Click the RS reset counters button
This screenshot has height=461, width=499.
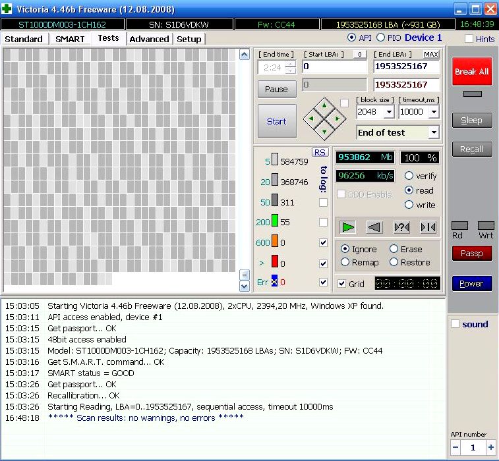click(x=320, y=152)
